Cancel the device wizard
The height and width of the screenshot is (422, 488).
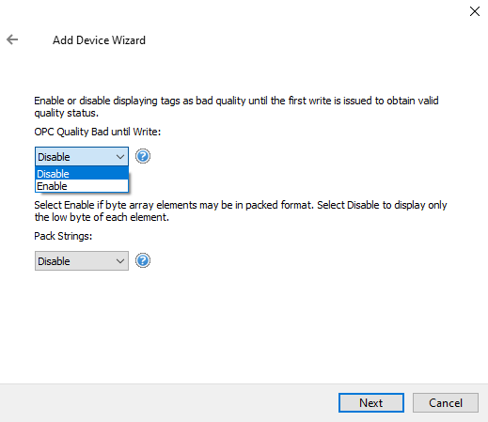[x=446, y=402]
